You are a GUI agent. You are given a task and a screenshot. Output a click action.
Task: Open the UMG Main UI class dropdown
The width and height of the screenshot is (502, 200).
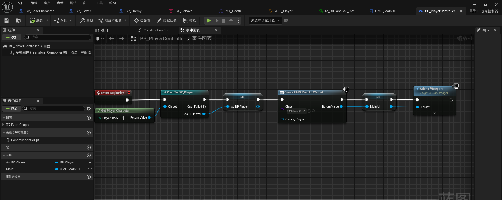pos(296,111)
